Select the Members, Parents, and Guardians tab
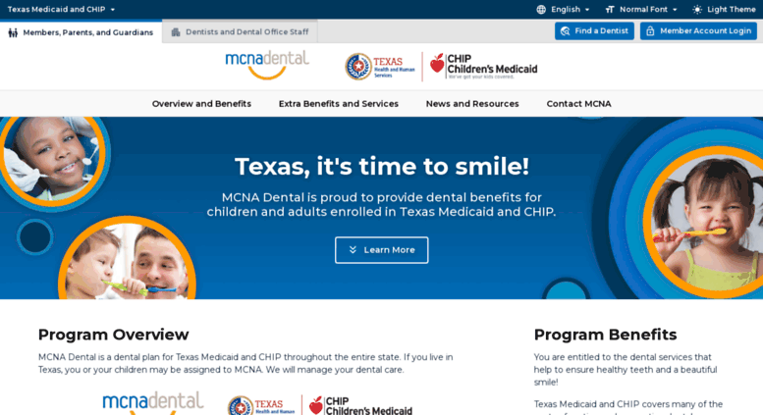The image size is (763, 415). (x=81, y=32)
